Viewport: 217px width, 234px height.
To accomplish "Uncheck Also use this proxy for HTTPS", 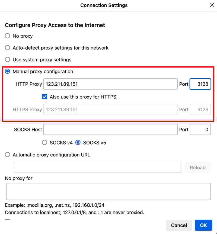I will [x=45, y=97].
